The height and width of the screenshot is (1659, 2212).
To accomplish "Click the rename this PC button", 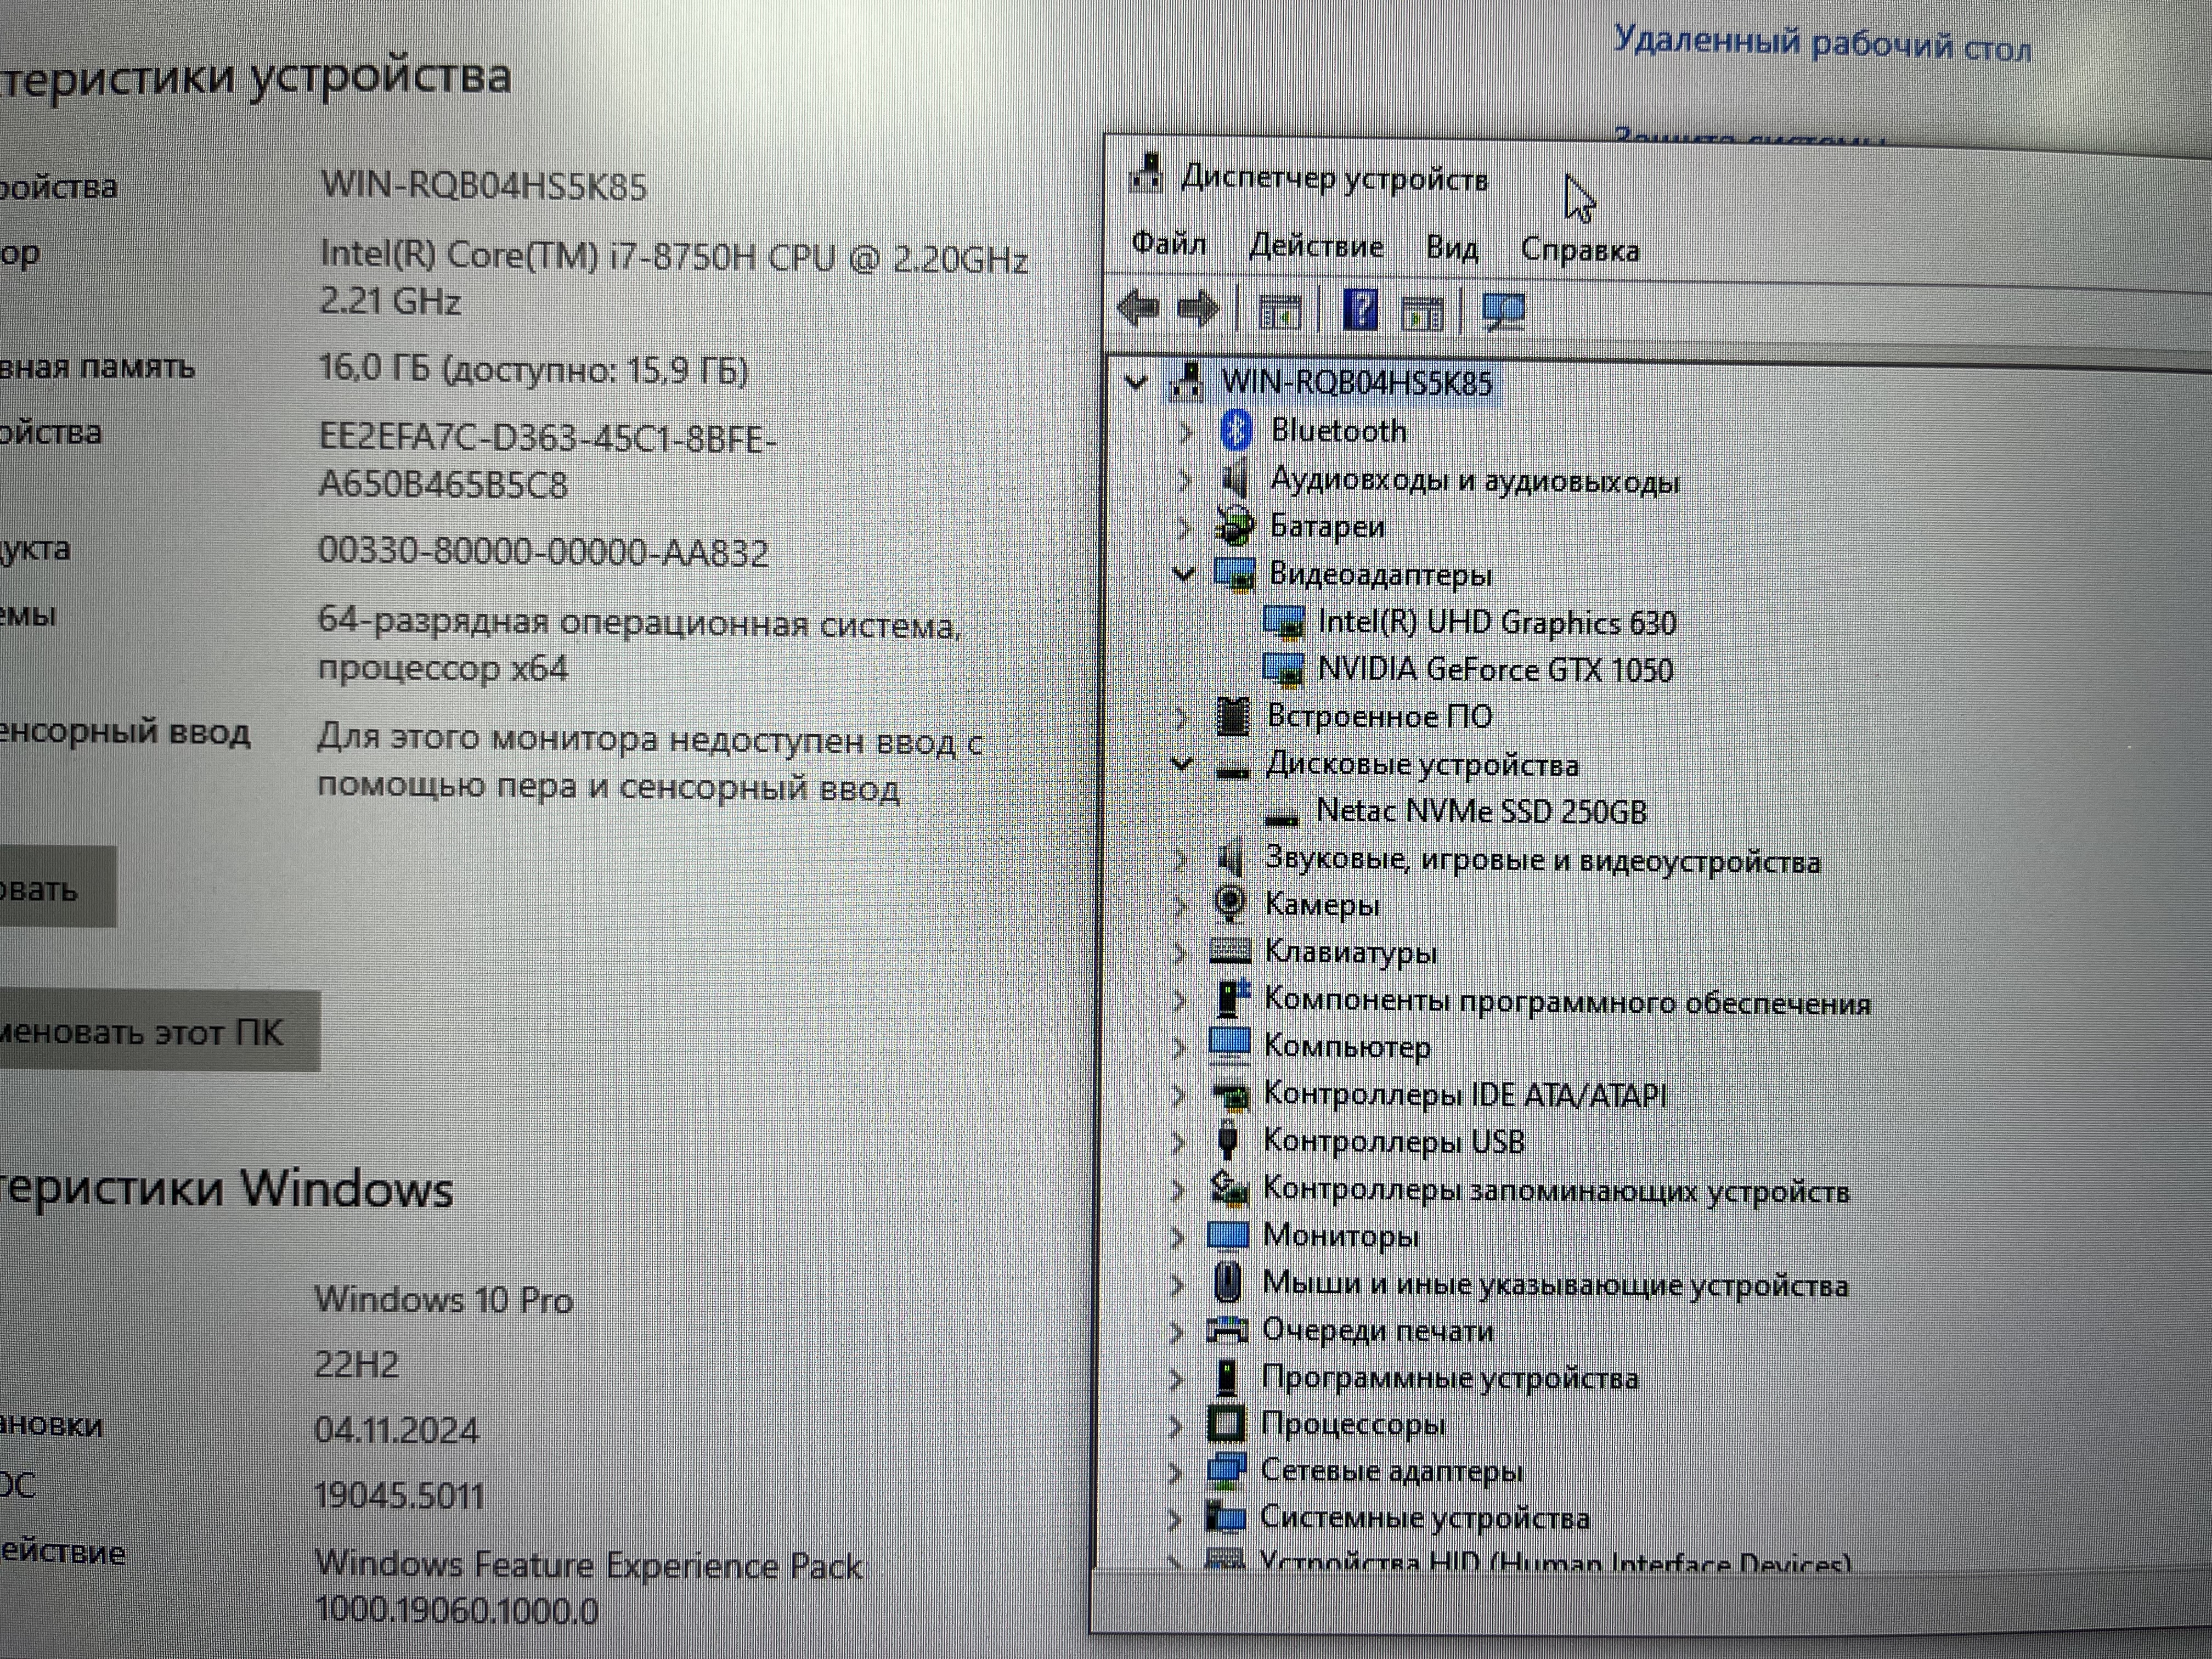I will pyautogui.click(x=150, y=1031).
